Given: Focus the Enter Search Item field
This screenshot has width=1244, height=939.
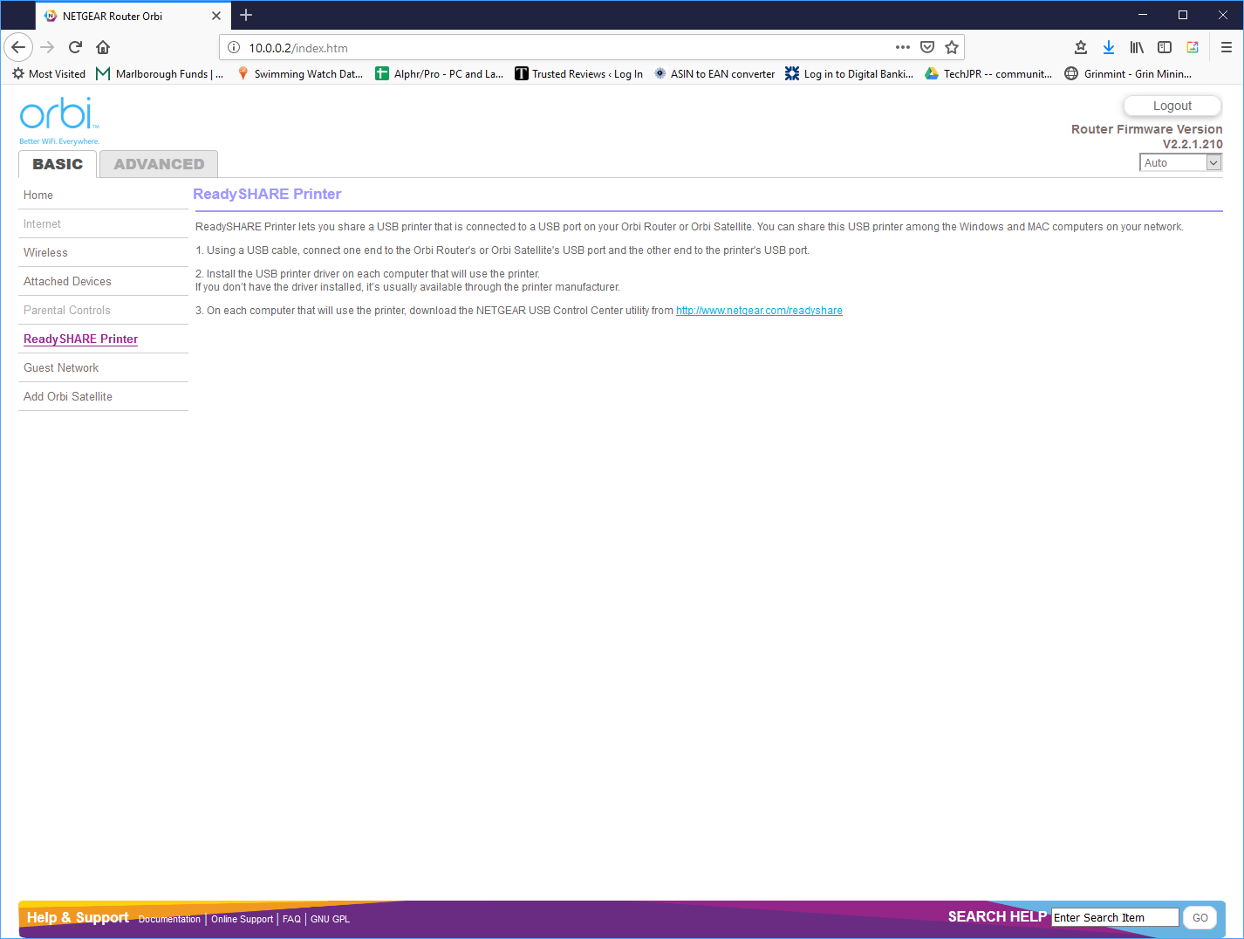Looking at the screenshot, I should (1115, 918).
